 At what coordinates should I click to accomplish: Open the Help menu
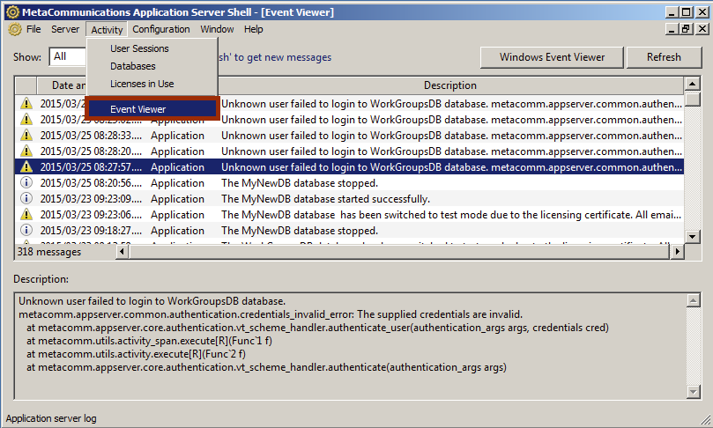tap(253, 29)
